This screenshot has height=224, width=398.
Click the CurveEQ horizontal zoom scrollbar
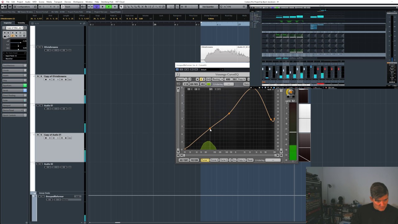[x=230, y=155]
